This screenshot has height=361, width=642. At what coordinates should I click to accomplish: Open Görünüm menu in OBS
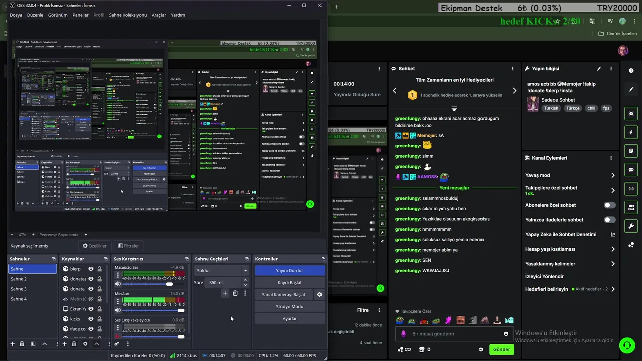pos(58,15)
